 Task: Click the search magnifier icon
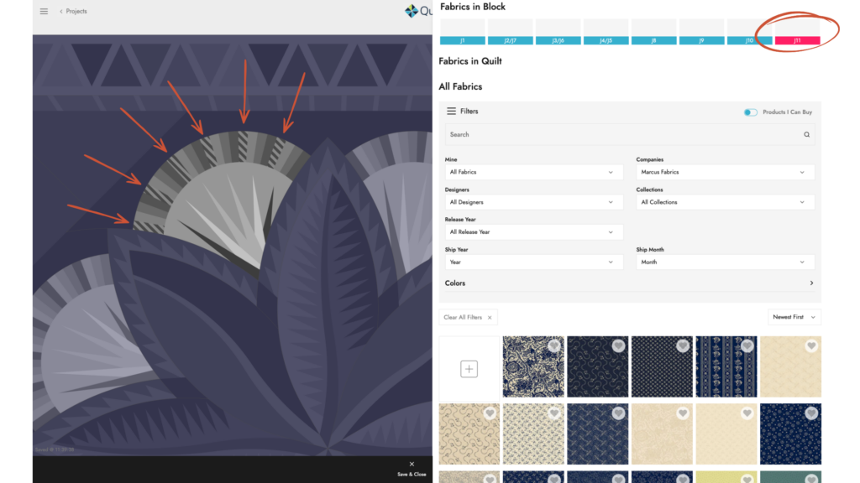(x=806, y=134)
